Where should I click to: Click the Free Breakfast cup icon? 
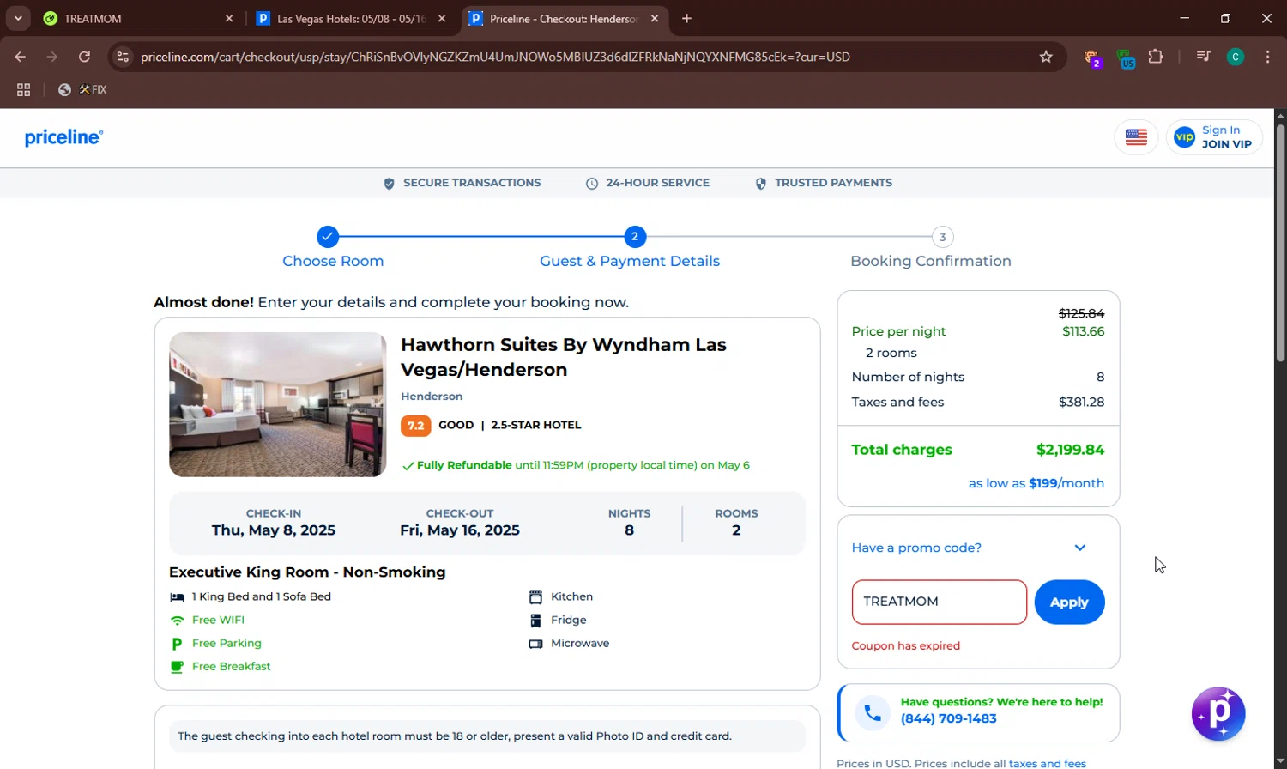177,667
